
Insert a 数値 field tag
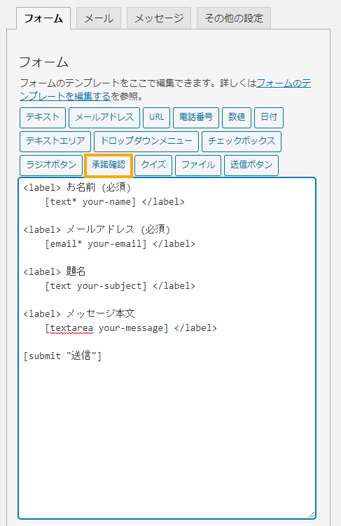(237, 118)
